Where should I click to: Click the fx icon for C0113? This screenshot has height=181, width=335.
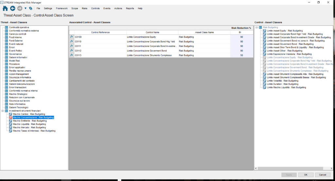click(72, 55)
